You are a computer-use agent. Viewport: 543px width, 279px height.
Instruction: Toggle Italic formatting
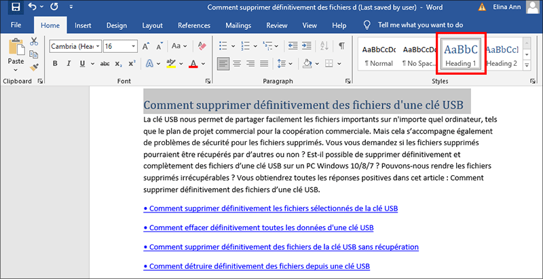pyautogui.click(x=69, y=64)
